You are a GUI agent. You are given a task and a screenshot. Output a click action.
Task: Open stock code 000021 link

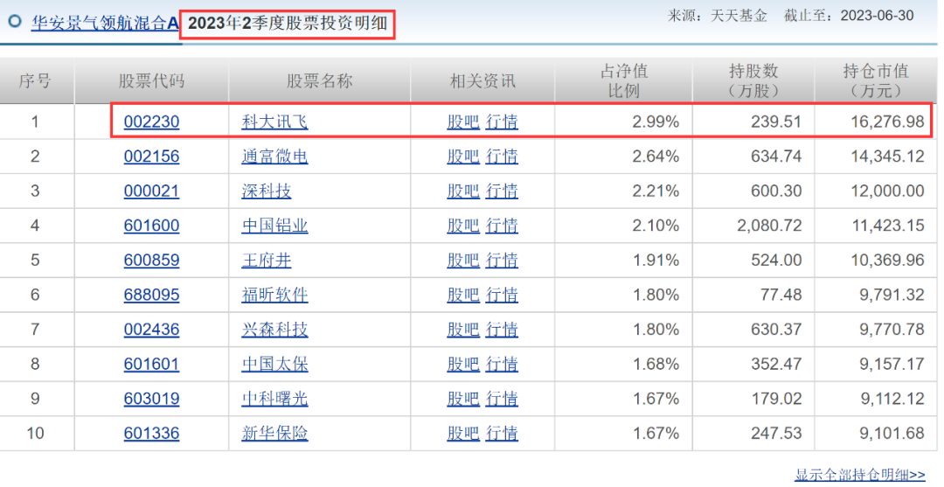152,191
